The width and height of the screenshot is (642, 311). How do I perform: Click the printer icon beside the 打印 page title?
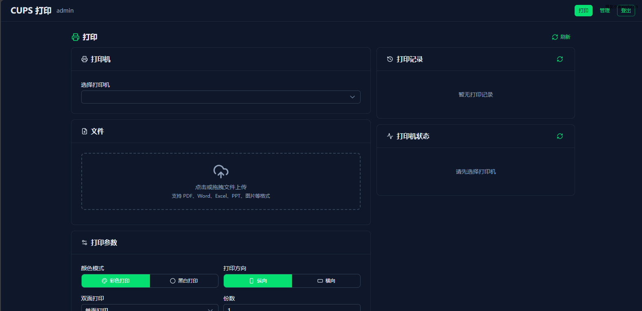[76, 37]
